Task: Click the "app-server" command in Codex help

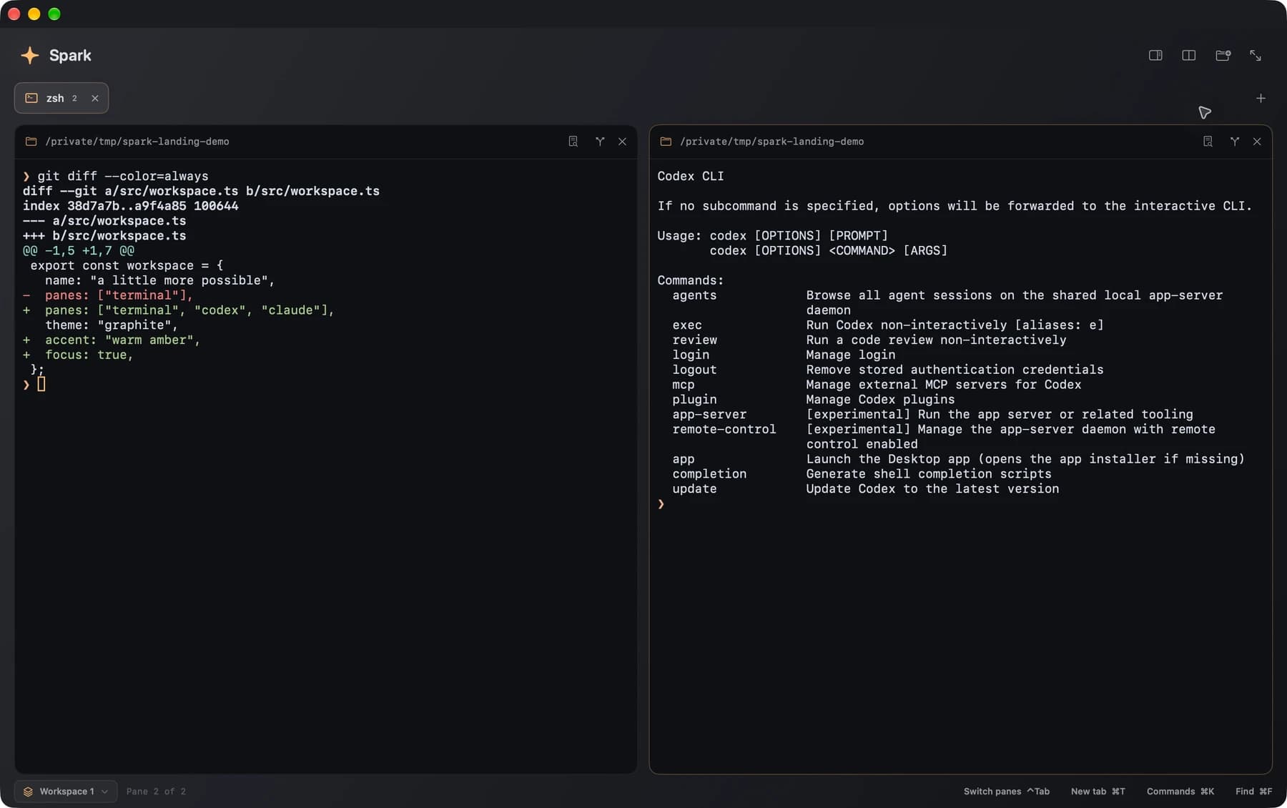Action: coord(709,415)
